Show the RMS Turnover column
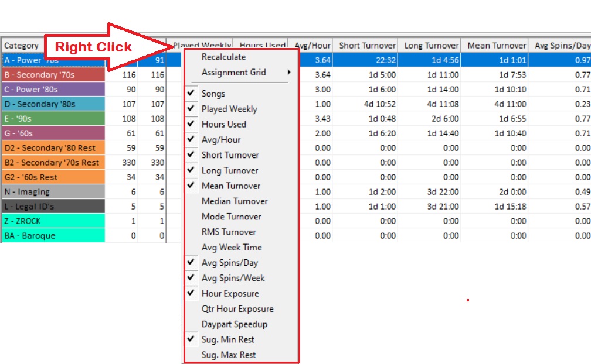591x364 pixels. pyautogui.click(x=229, y=232)
